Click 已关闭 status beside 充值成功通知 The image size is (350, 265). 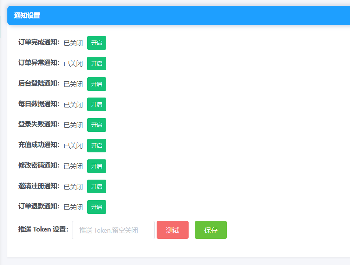click(x=73, y=146)
